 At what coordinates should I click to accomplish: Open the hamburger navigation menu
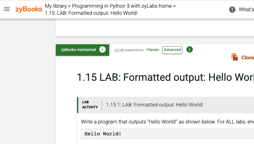click(7, 9)
